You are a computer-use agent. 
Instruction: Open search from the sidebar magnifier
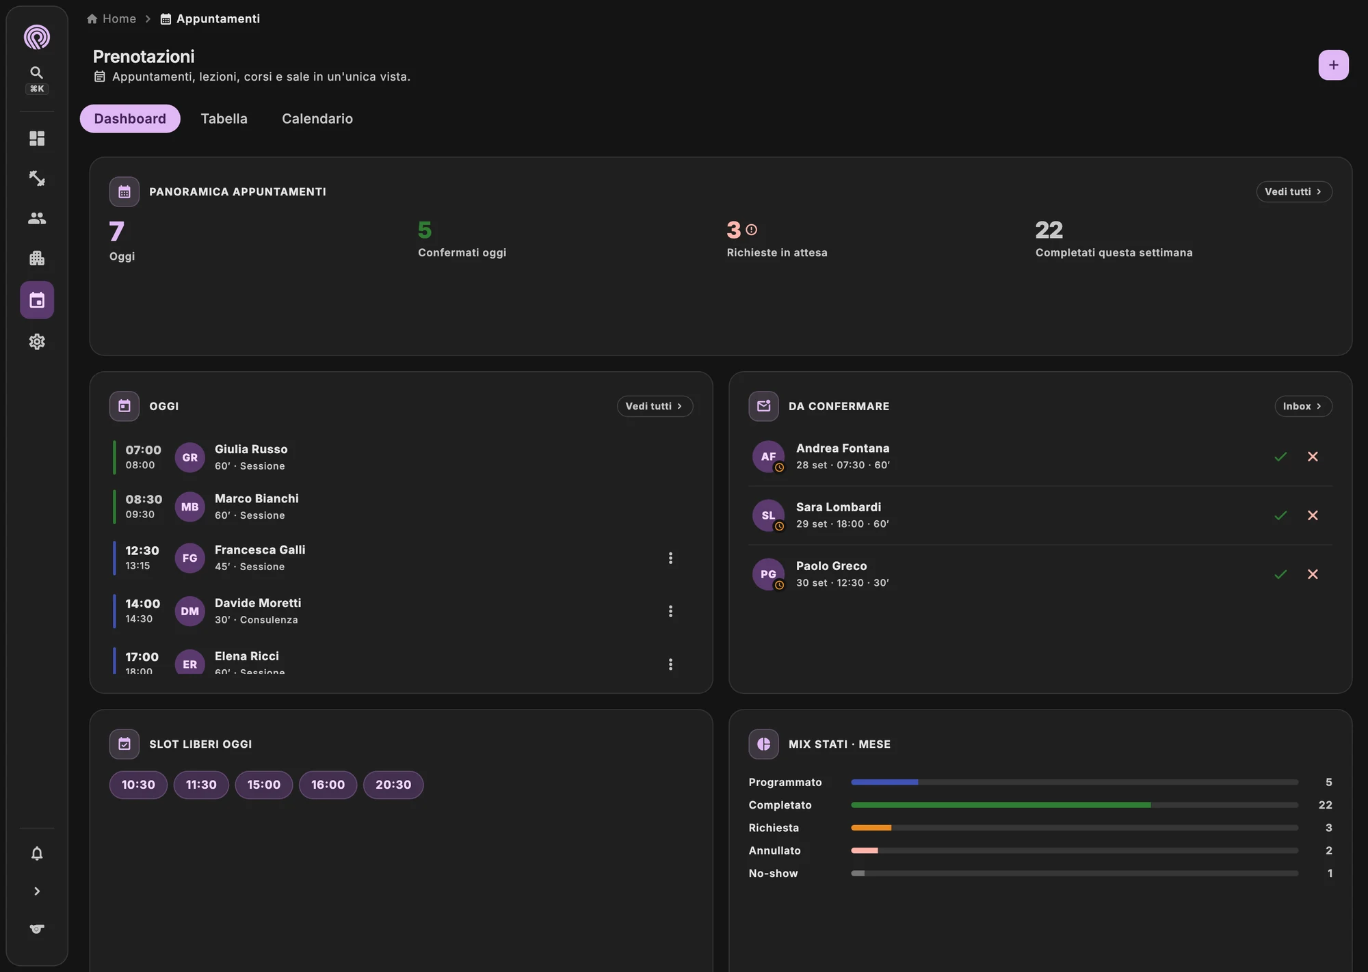pyautogui.click(x=37, y=72)
